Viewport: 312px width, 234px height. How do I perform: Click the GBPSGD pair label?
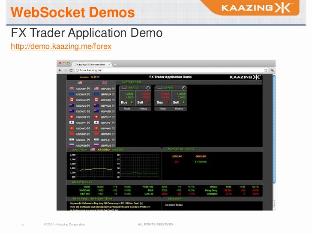coord(106,134)
